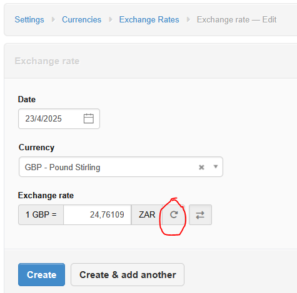The height and width of the screenshot is (293, 297).
Task: Go to Settings breadcrumb
Action: [x=29, y=19]
